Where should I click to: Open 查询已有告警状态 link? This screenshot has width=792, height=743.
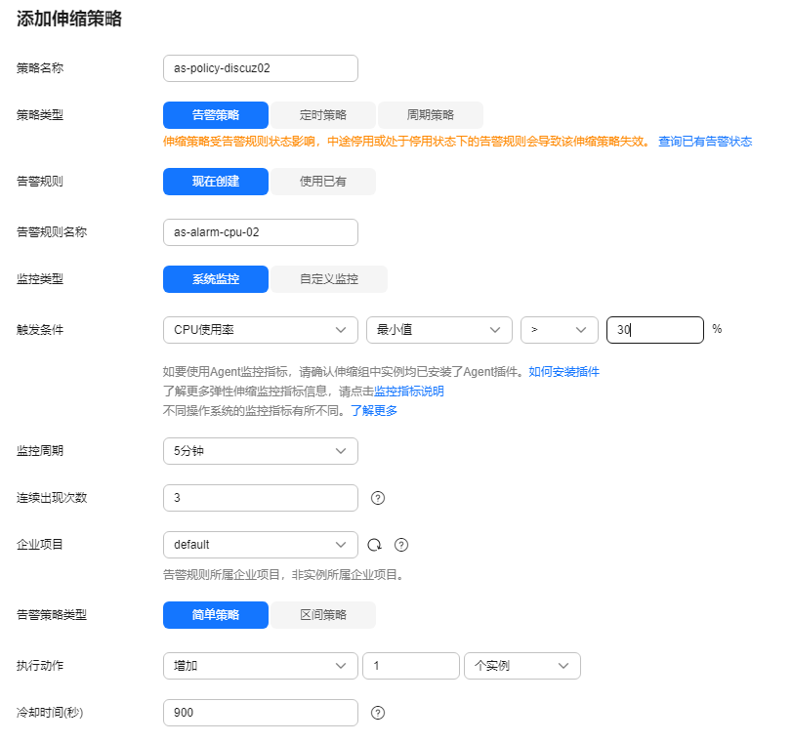coord(705,142)
